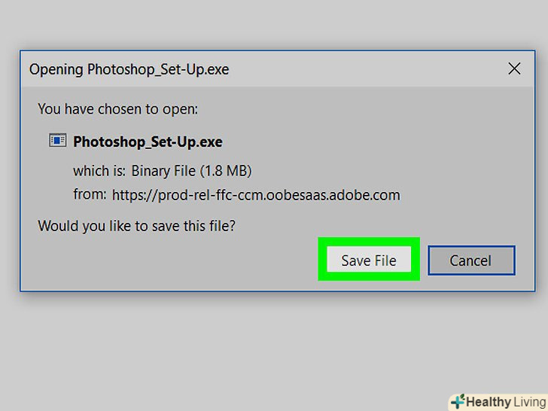Click the Save File button
Screen dimensions: 548x411
368,260
